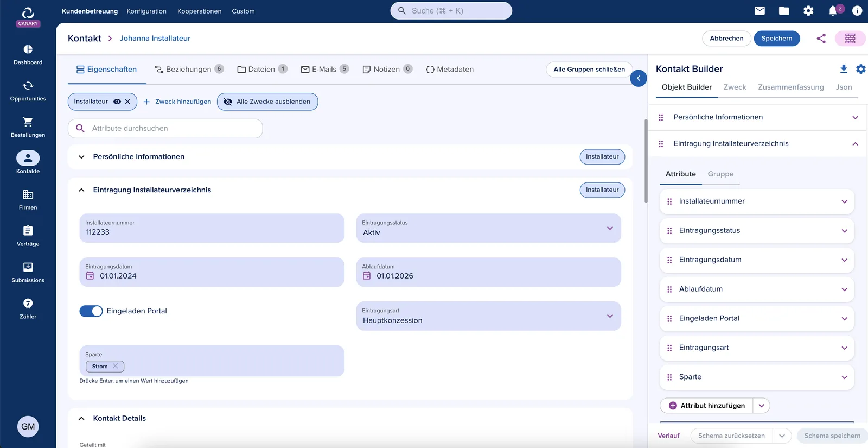This screenshot has height=448, width=868.
Task: Switch to Zweck tab in builder
Action: coord(735,87)
